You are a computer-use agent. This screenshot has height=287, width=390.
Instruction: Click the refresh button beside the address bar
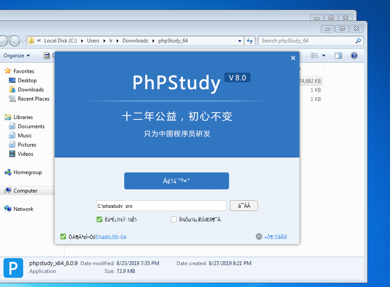[x=250, y=41]
